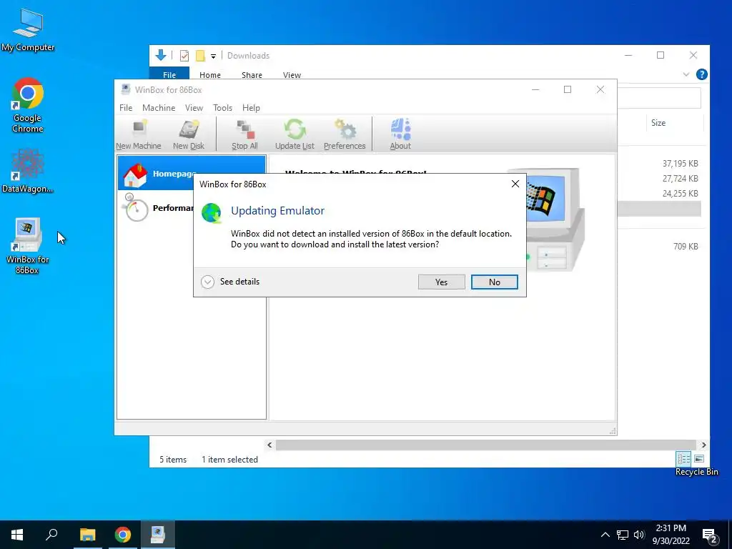Open the Home ribbon tab in Downloads

210,74
